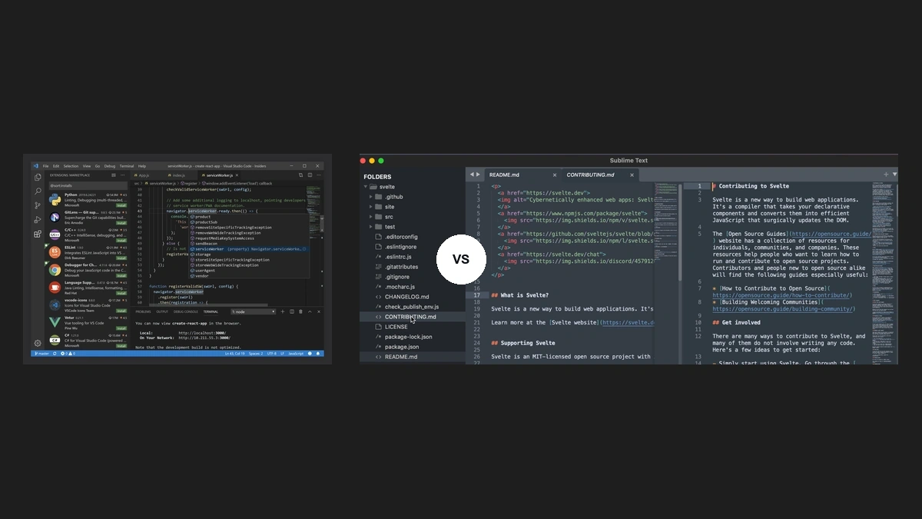Open the terminal selector dropdown '1: node'
The width and height of the screenshot is (922, 519).
(x=253, y=311)
